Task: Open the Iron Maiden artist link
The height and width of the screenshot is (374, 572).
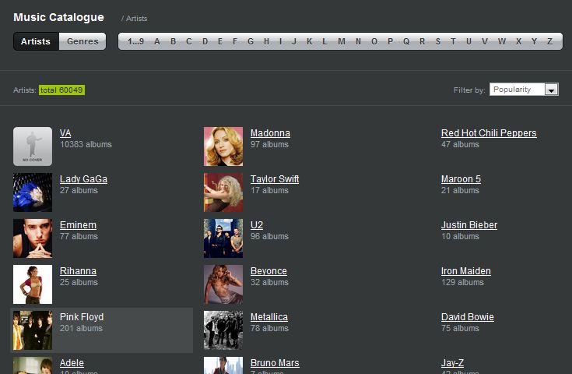Action: pyautogui.click(x=465, y=271)
